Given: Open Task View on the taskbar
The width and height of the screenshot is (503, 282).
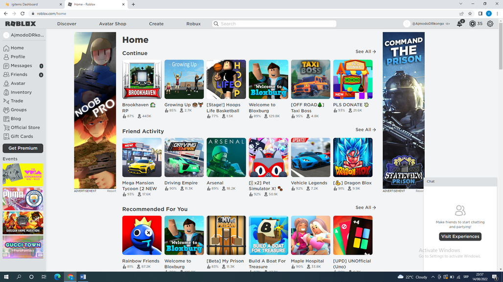Looking at the screenshot, I should (44, 277).
